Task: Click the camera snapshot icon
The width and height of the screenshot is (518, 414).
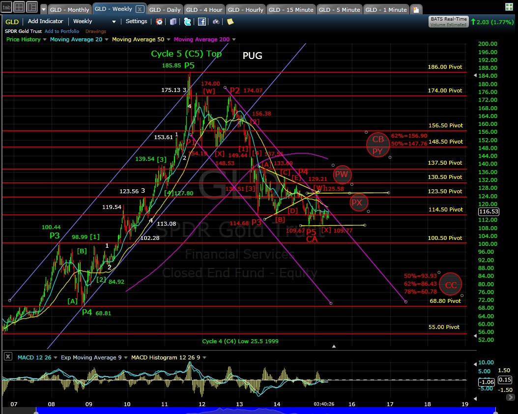Action: (x=216, y=22)
